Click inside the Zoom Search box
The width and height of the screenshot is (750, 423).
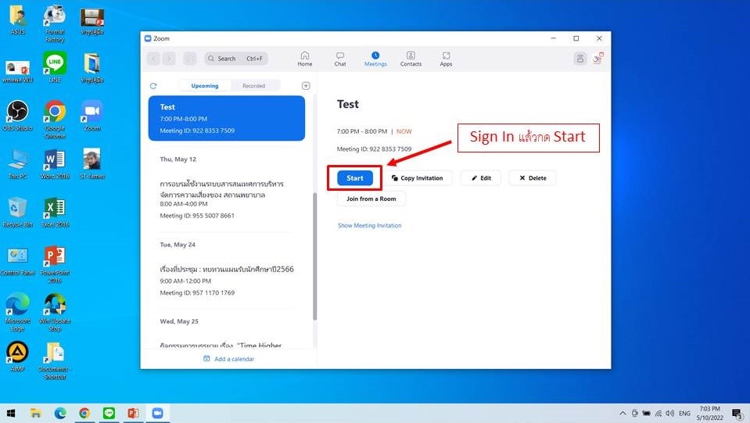click(236, 59)
